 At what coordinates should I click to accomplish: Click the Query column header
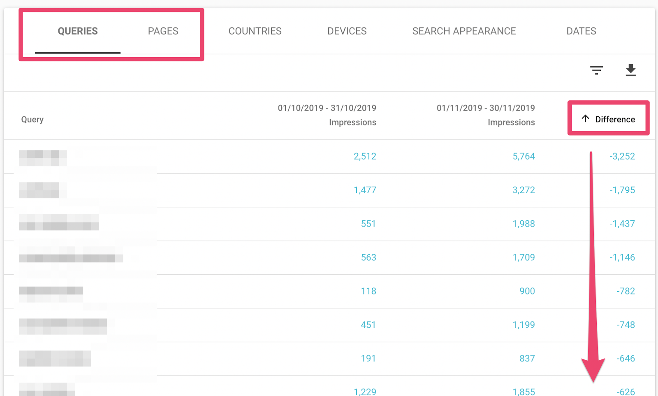[32, 119]
